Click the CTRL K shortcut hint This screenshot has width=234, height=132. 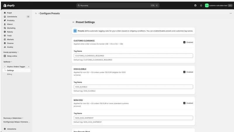point(154,5)
